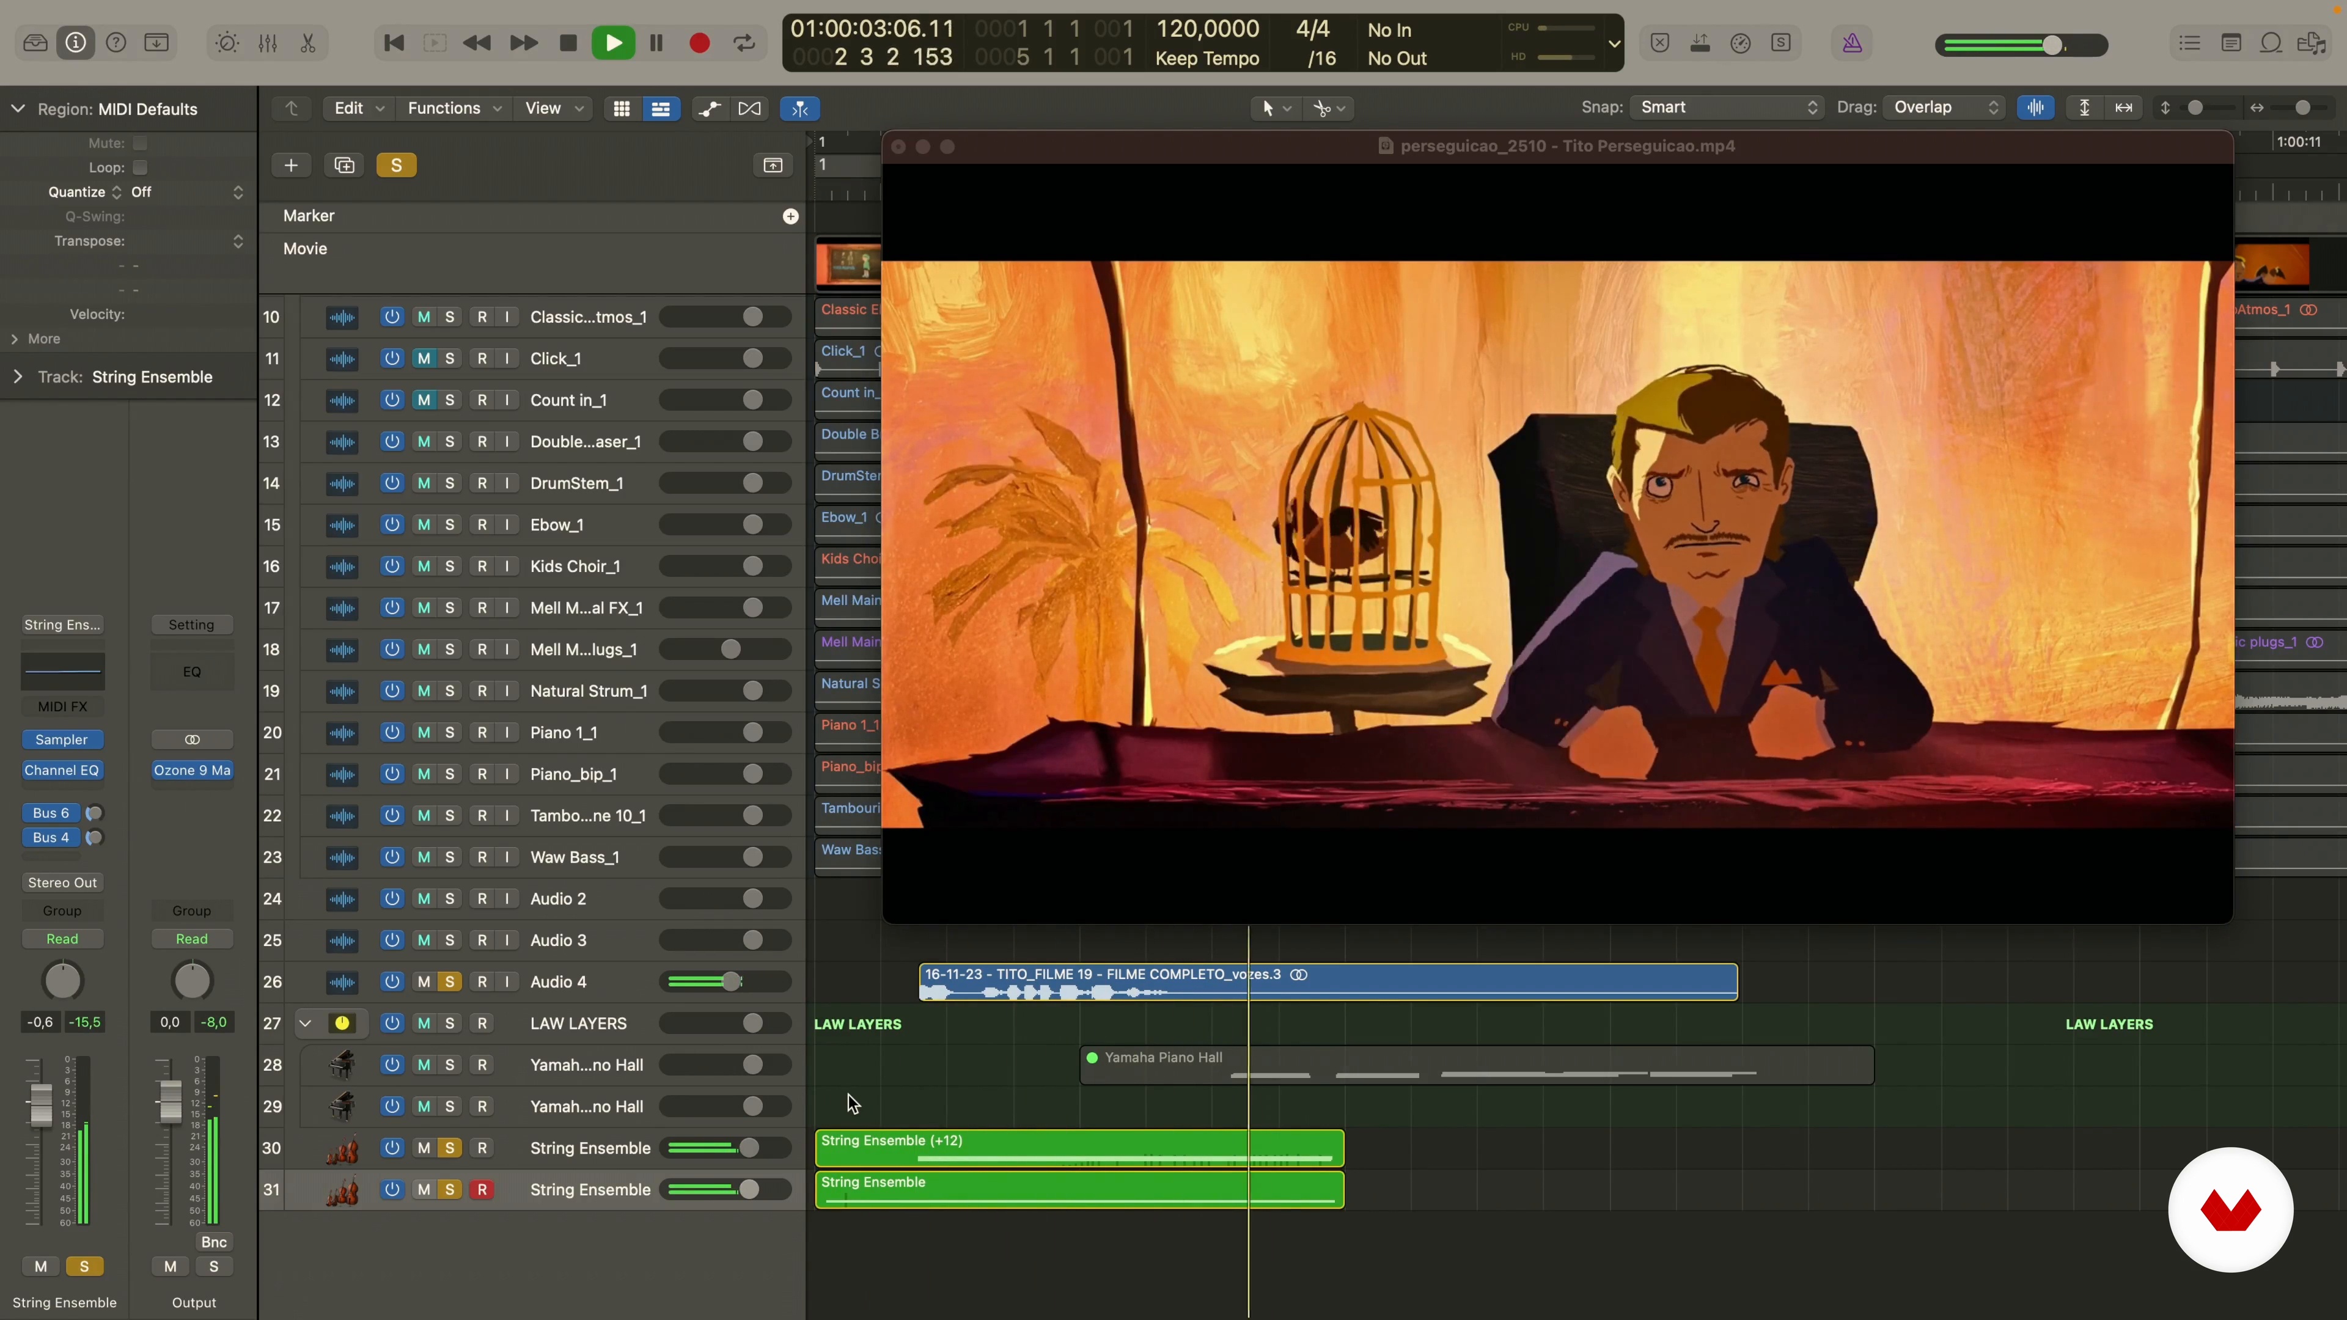Click the Add Track plus button
The height and width of the screenshot is (1320, 2347).
click(x=292, y=165)
